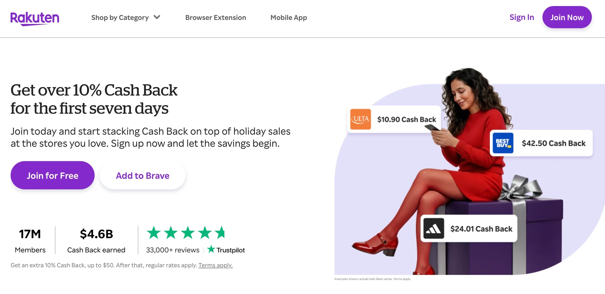
Task: Click the first green rating star
Action: 154,232
